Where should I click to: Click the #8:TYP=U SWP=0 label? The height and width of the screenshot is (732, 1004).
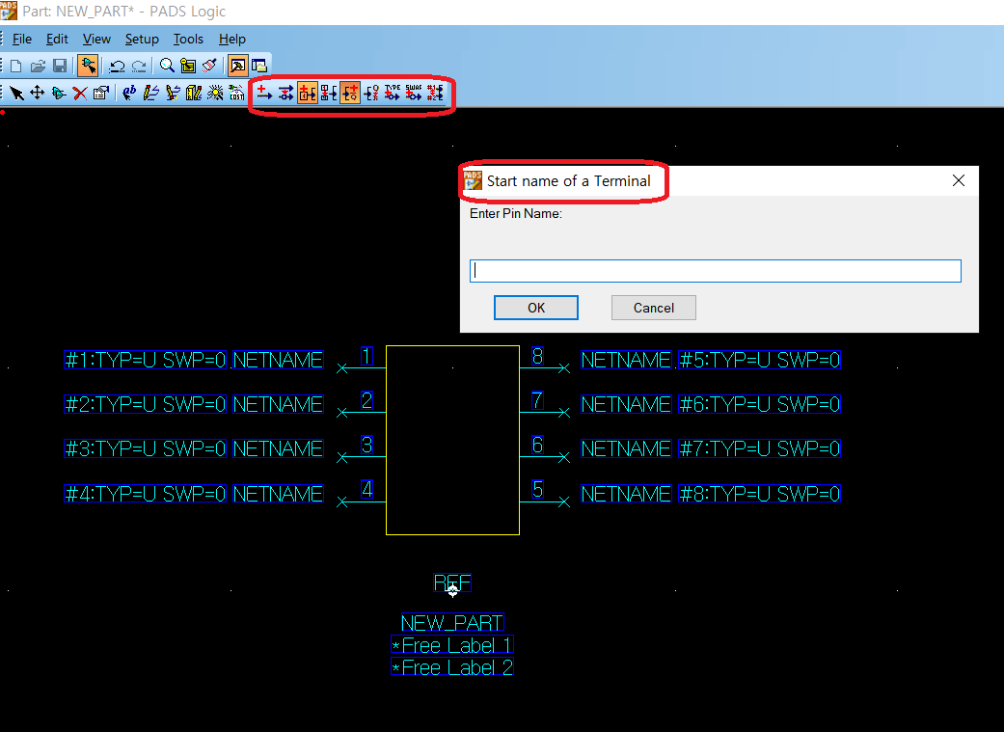[759, 494]
